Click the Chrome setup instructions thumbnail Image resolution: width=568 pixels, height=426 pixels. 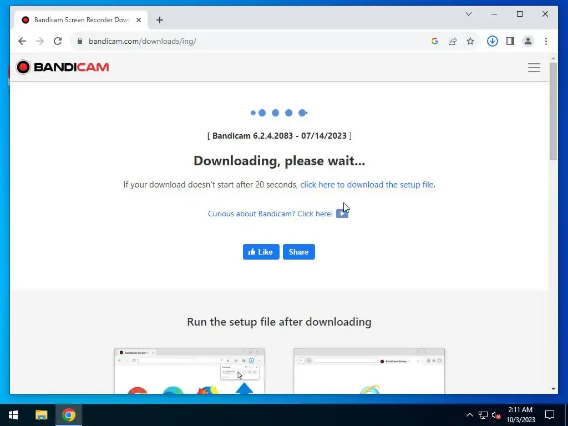(190, 371)
